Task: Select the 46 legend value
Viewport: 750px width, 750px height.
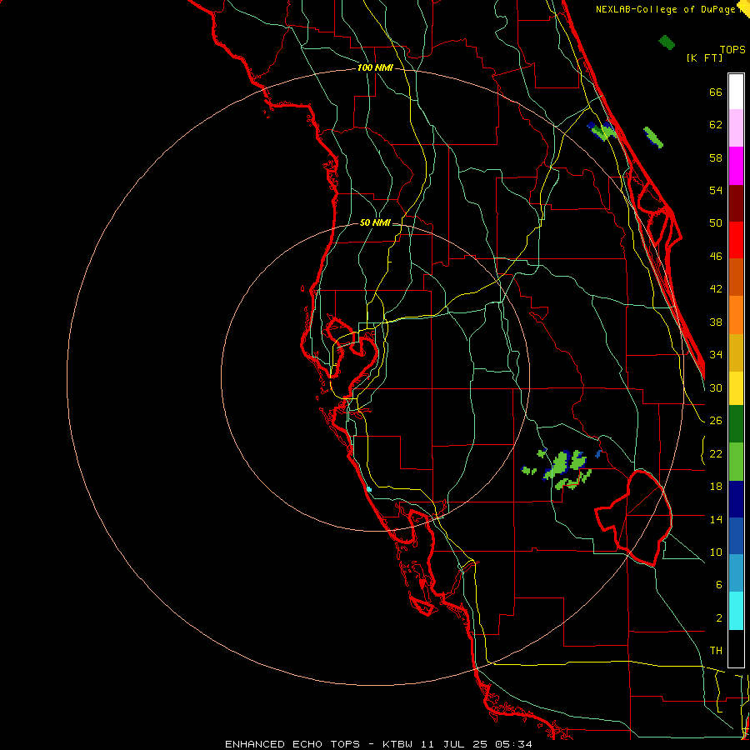Action: click(716, 257)
